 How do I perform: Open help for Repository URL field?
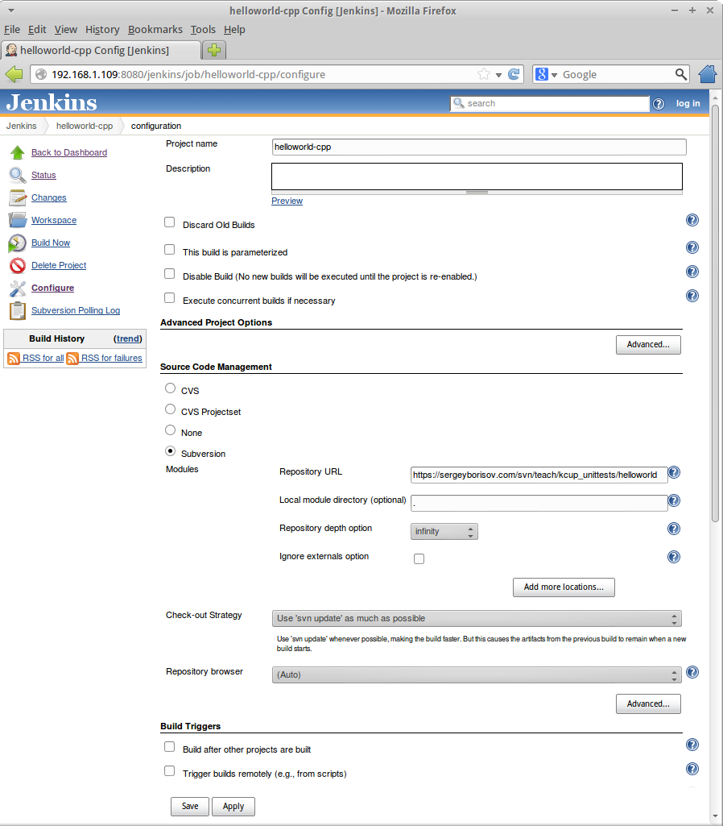click(674, 472)
